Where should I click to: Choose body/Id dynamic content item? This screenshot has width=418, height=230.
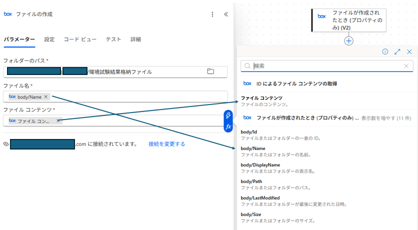[x=327, y=135]
